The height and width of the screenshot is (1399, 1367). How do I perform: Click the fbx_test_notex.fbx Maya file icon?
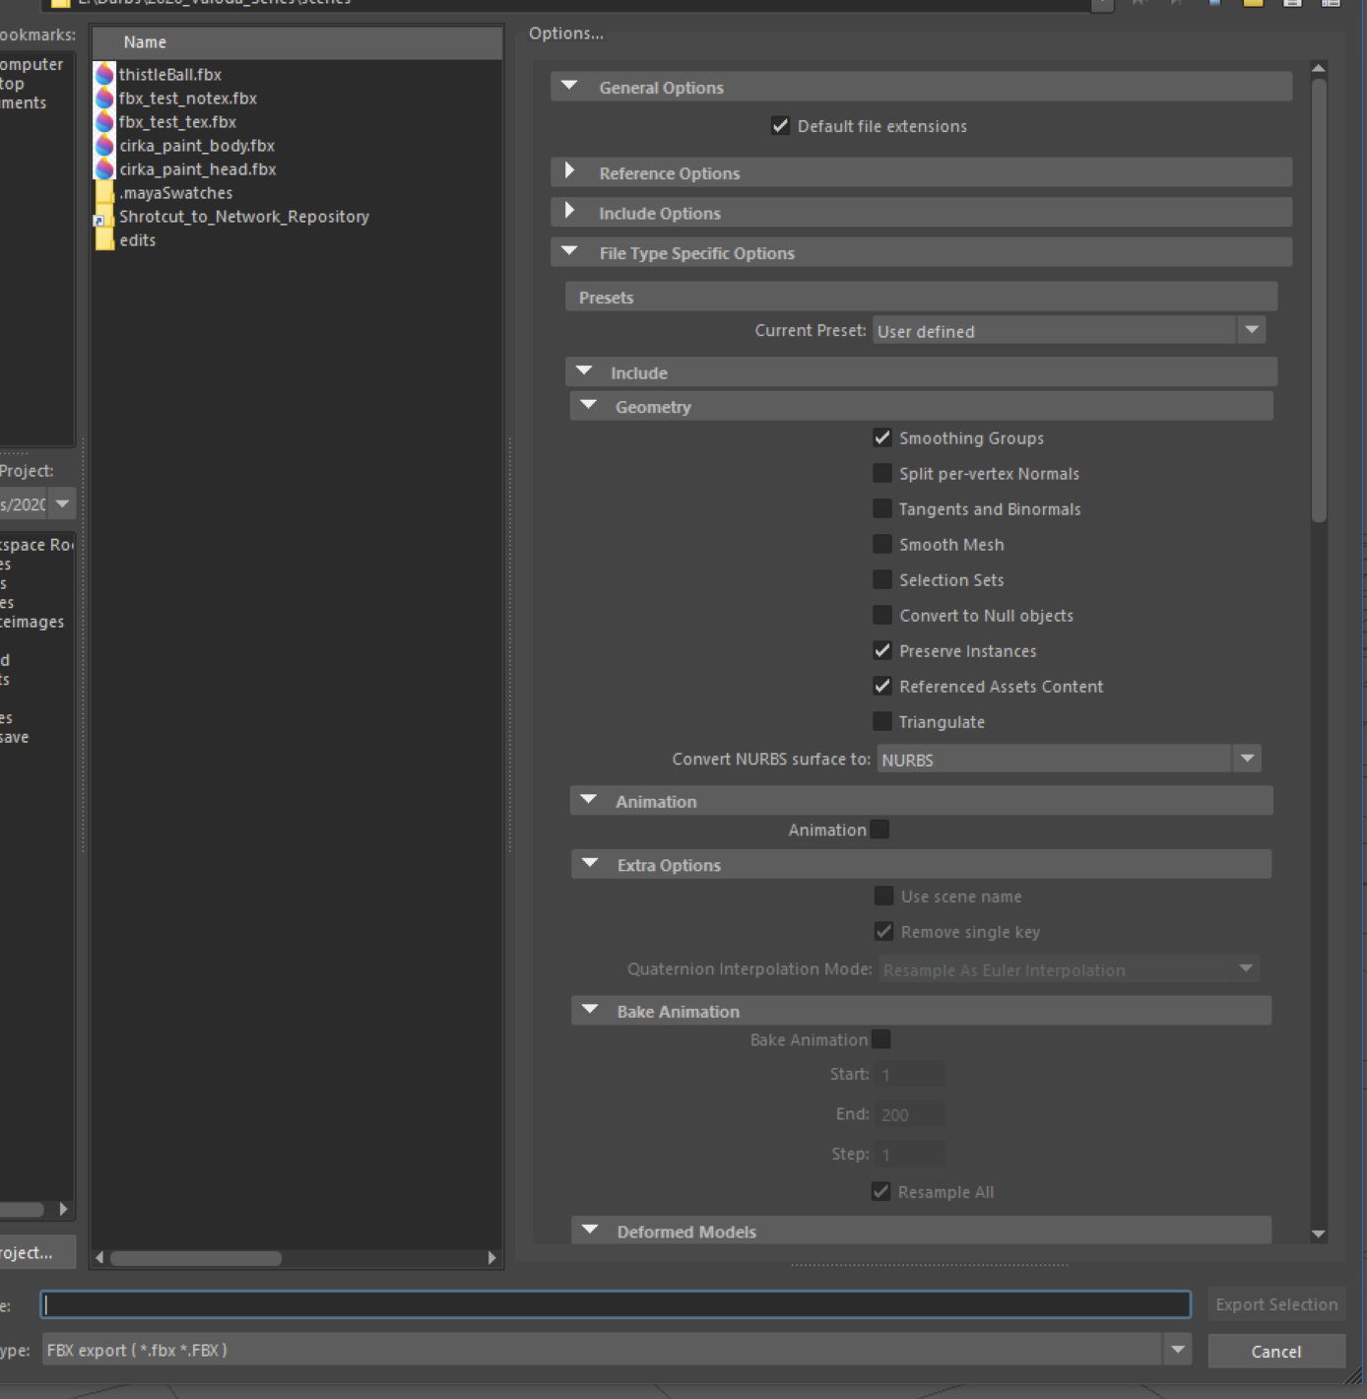pos(104,98)
